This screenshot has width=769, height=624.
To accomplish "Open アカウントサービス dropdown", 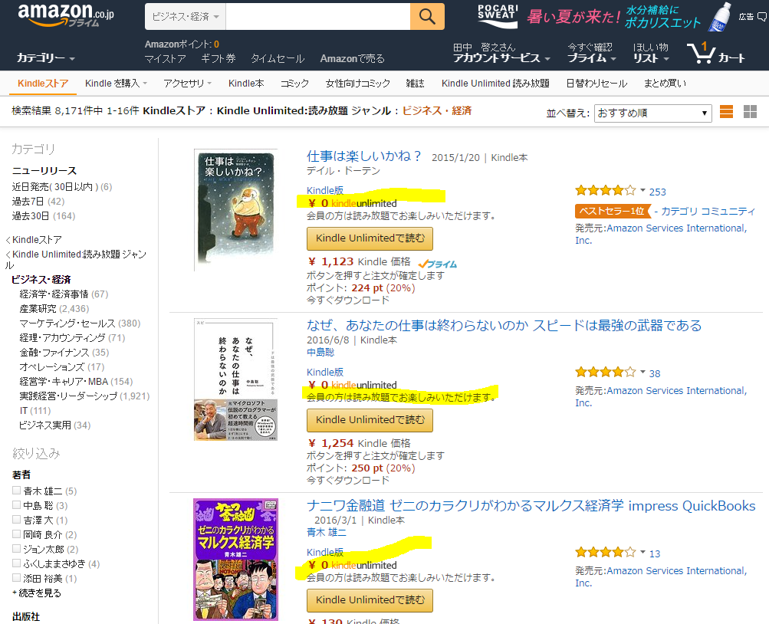I will [x=501, y=53].
